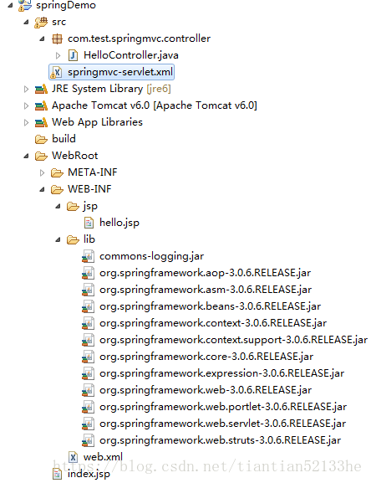Collapse the src folder node
Screen dimensions: 371x483
(x=27, y=22)
